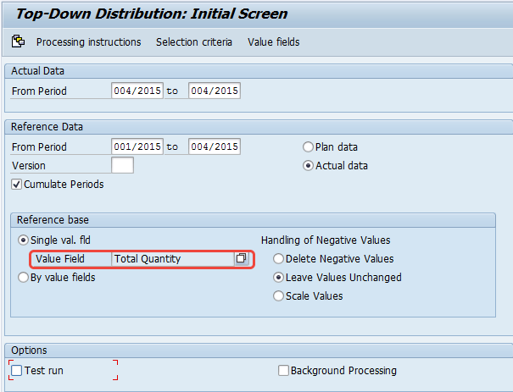Image resolution: width=513 pixels, height=392 pixels.
Task: Choose the By value fields option
Action: 24,277
